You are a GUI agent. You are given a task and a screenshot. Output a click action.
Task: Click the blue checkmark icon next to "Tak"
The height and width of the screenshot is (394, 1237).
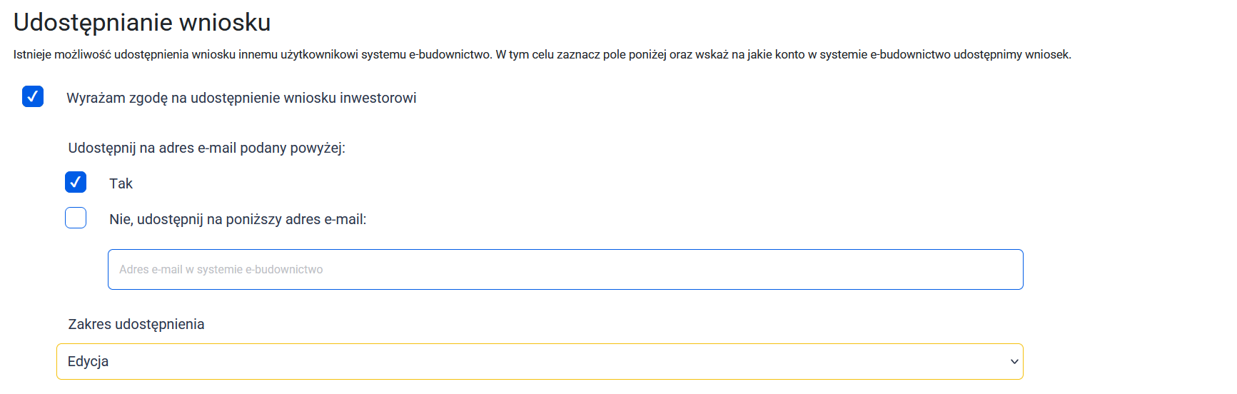tap(76, 182)
